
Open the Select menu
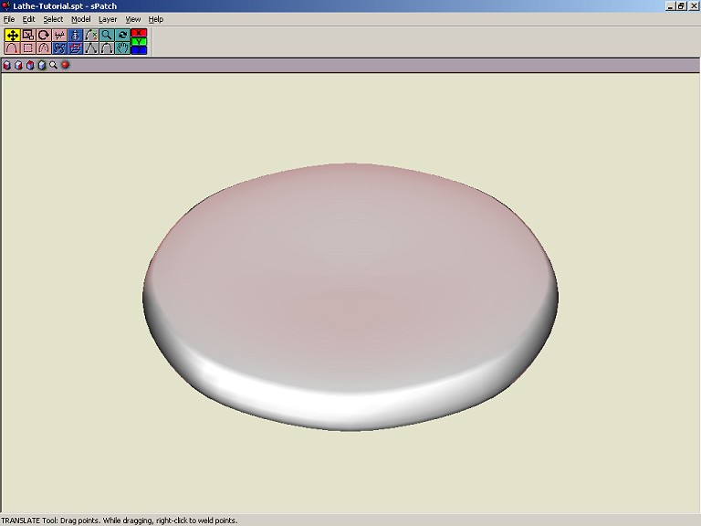(x=53, y=19)
